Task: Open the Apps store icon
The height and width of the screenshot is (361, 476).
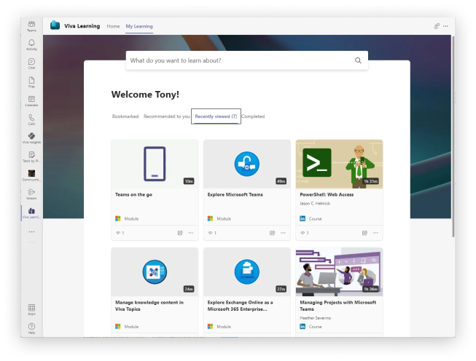Action: click(x=31, y=309)
